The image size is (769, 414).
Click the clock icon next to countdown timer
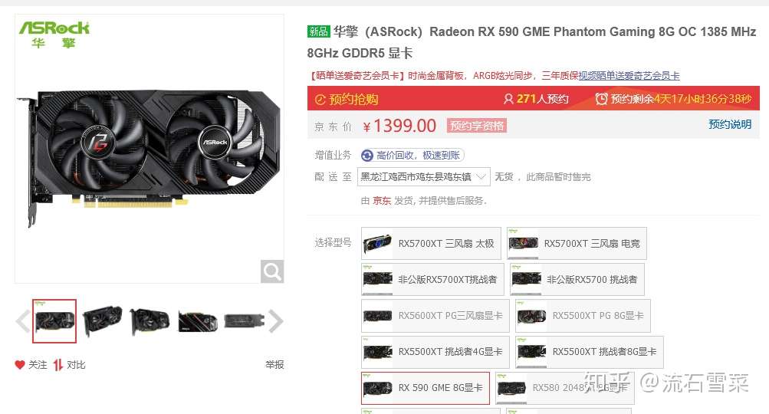pyautogui.click(x=601, y=99)
